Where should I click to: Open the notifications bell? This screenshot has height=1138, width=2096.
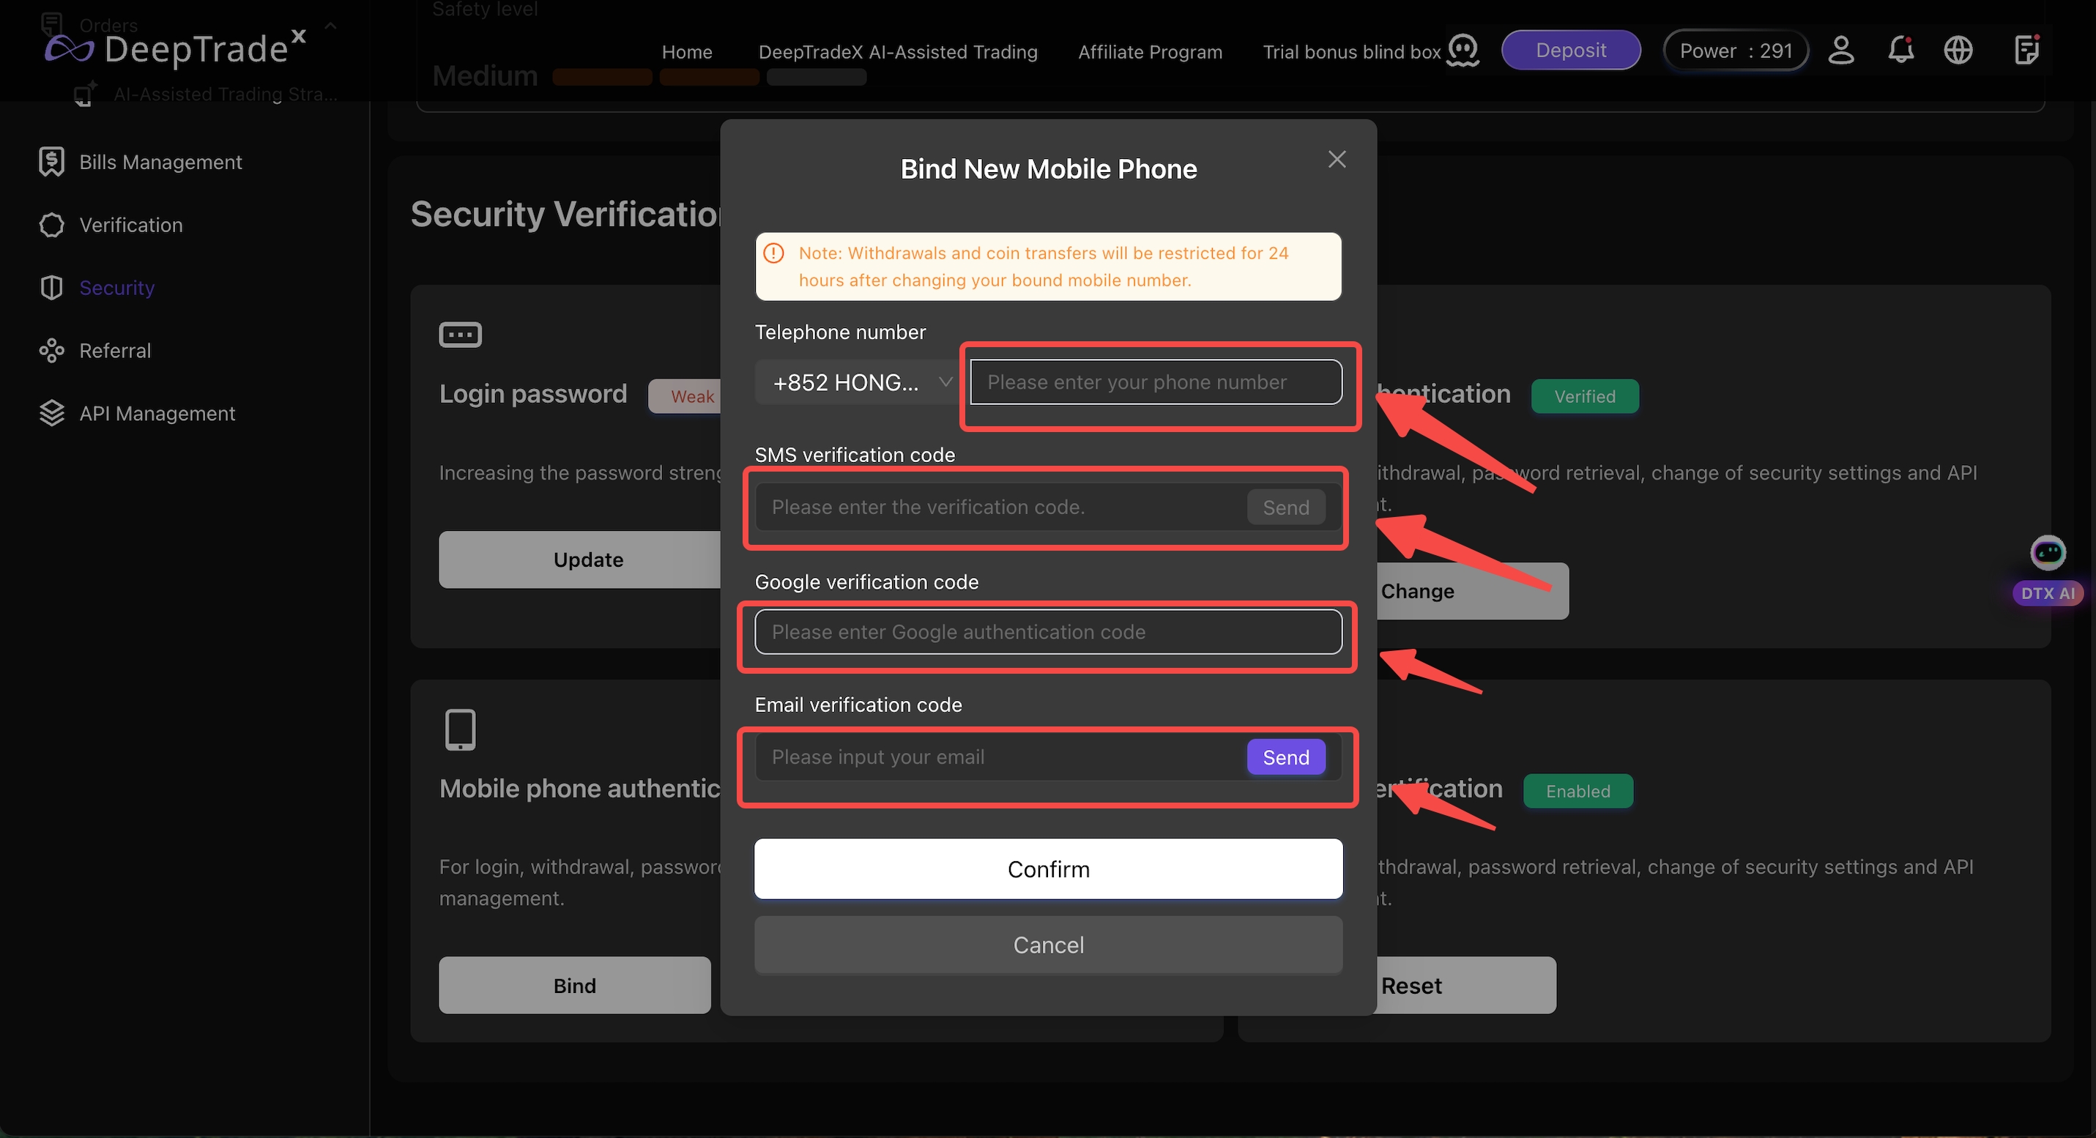coord(1900,51)
